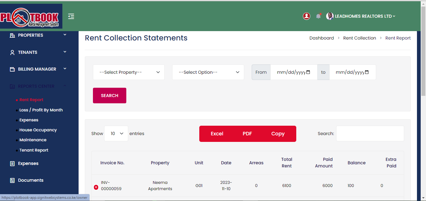Screen dimensions: 426x201
Task: Click the Documents sidebar icon
Action: pos(12,180)
